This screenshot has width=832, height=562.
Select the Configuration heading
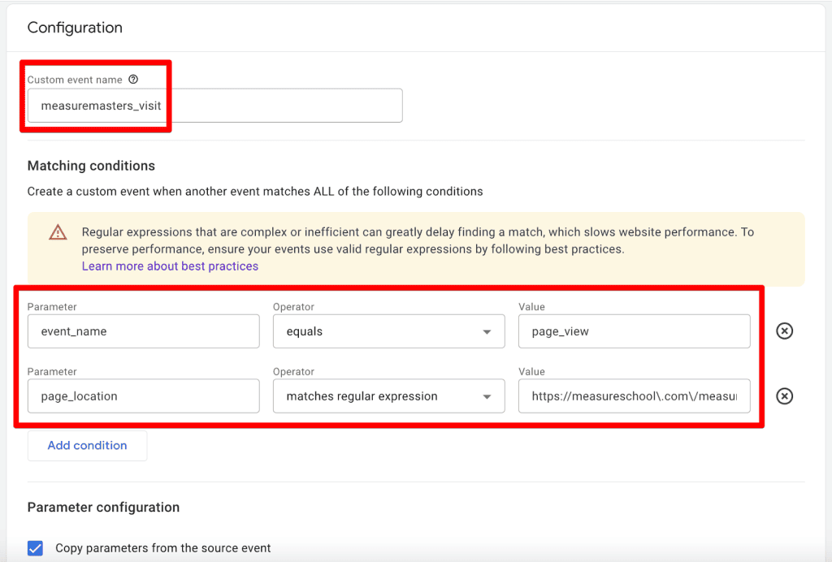[x=74, y=27]
